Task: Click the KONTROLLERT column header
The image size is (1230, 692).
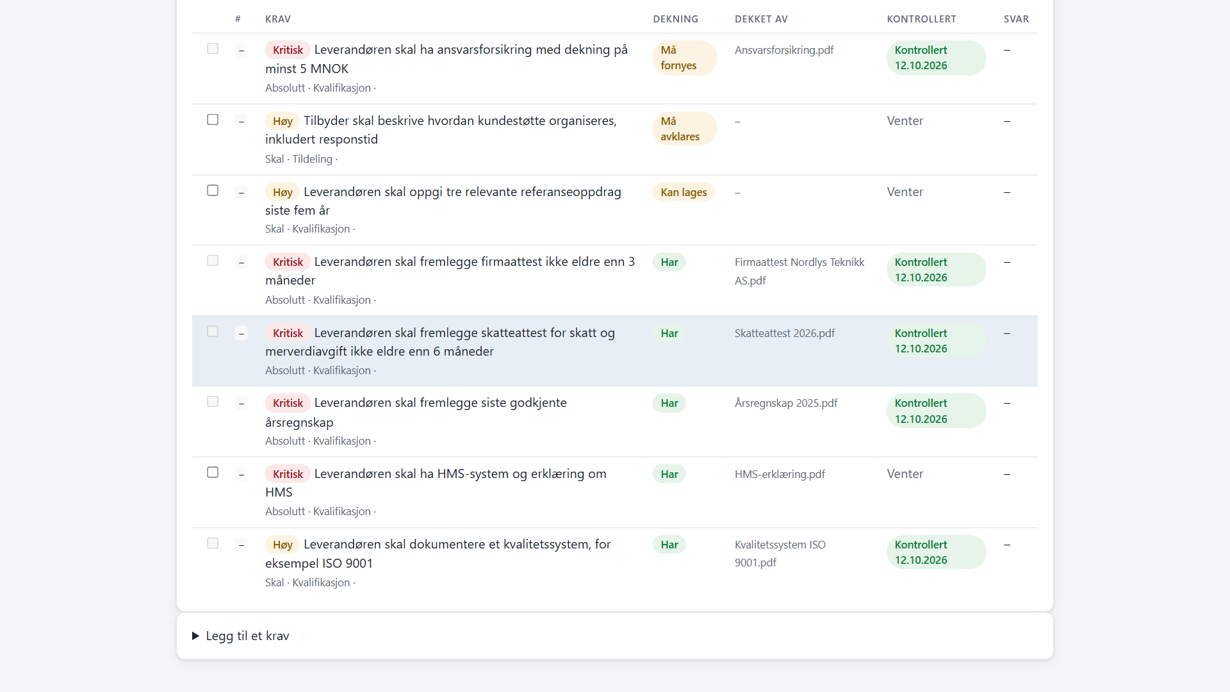Action: coord(921,19)
